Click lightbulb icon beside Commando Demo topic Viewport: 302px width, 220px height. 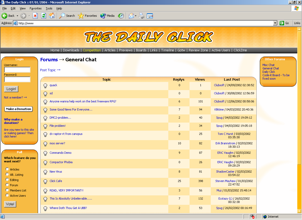(45, 153)
